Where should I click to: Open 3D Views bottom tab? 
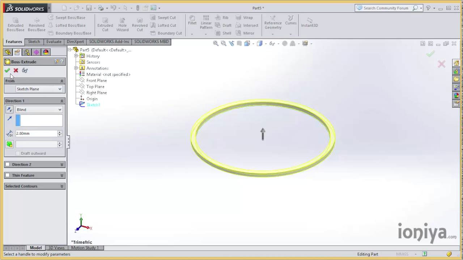[x=56, y=248]
